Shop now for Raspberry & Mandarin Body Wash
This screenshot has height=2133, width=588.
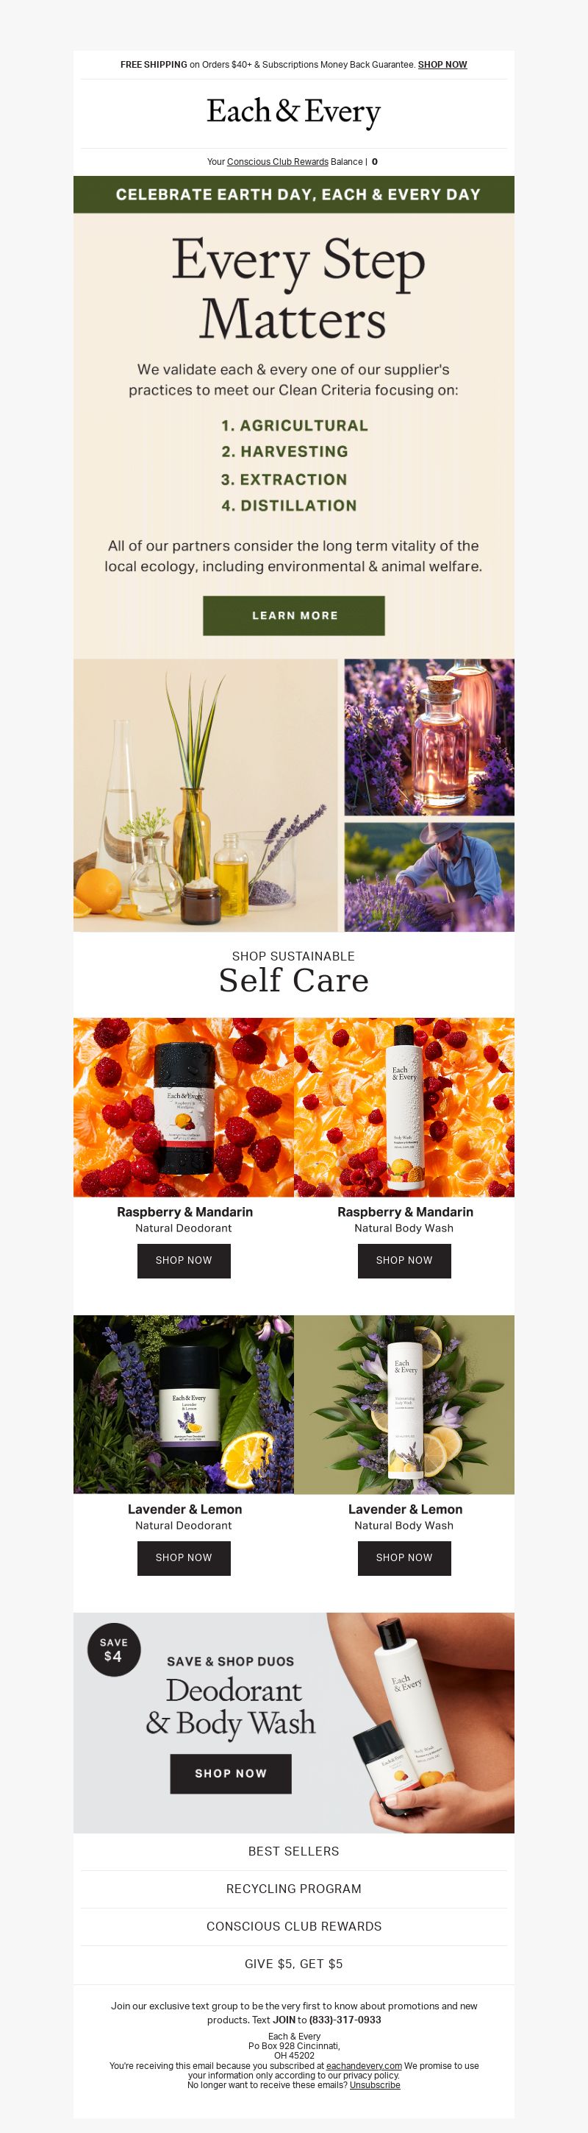[x=404, y=1260]
